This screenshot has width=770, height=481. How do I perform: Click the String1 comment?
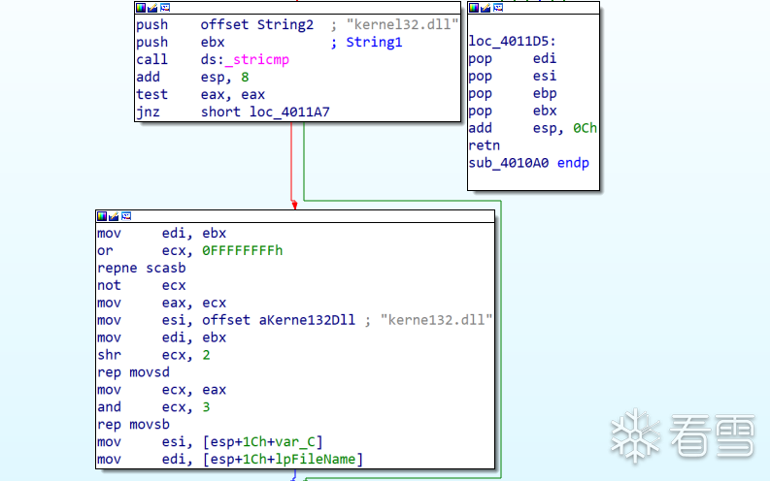[374, 42]
